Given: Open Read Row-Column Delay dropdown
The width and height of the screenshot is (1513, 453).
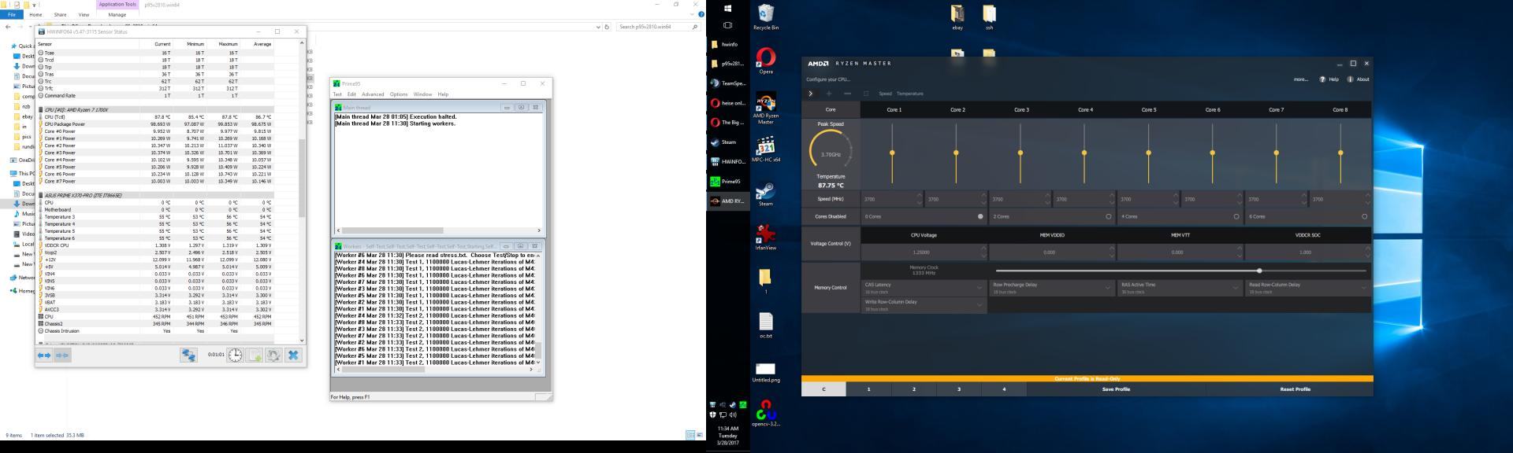Looking at the screenshot, I should (1308, 288).
